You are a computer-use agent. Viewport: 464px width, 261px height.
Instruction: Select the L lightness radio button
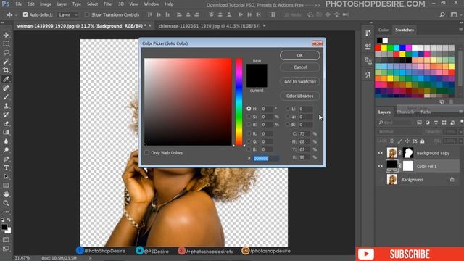288,109
